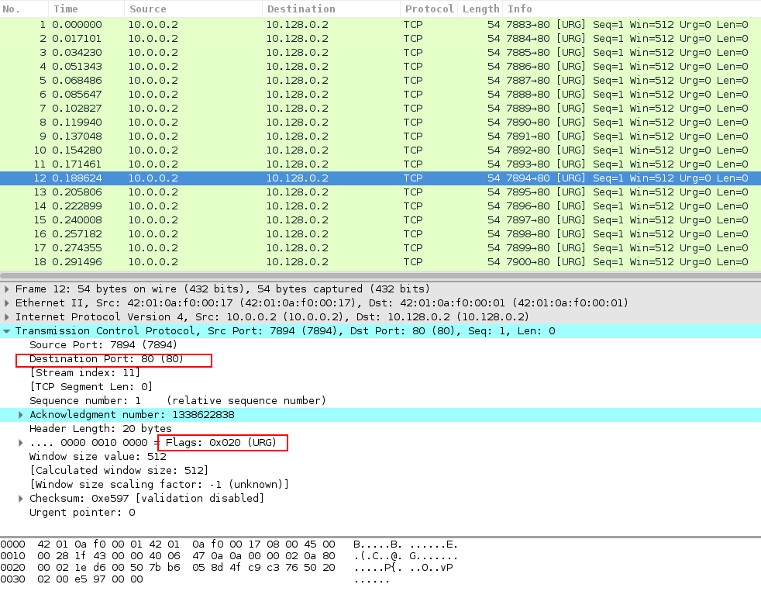761x598 pixels.
Task: Sort packets by the No. column
Action: point(24,9)
